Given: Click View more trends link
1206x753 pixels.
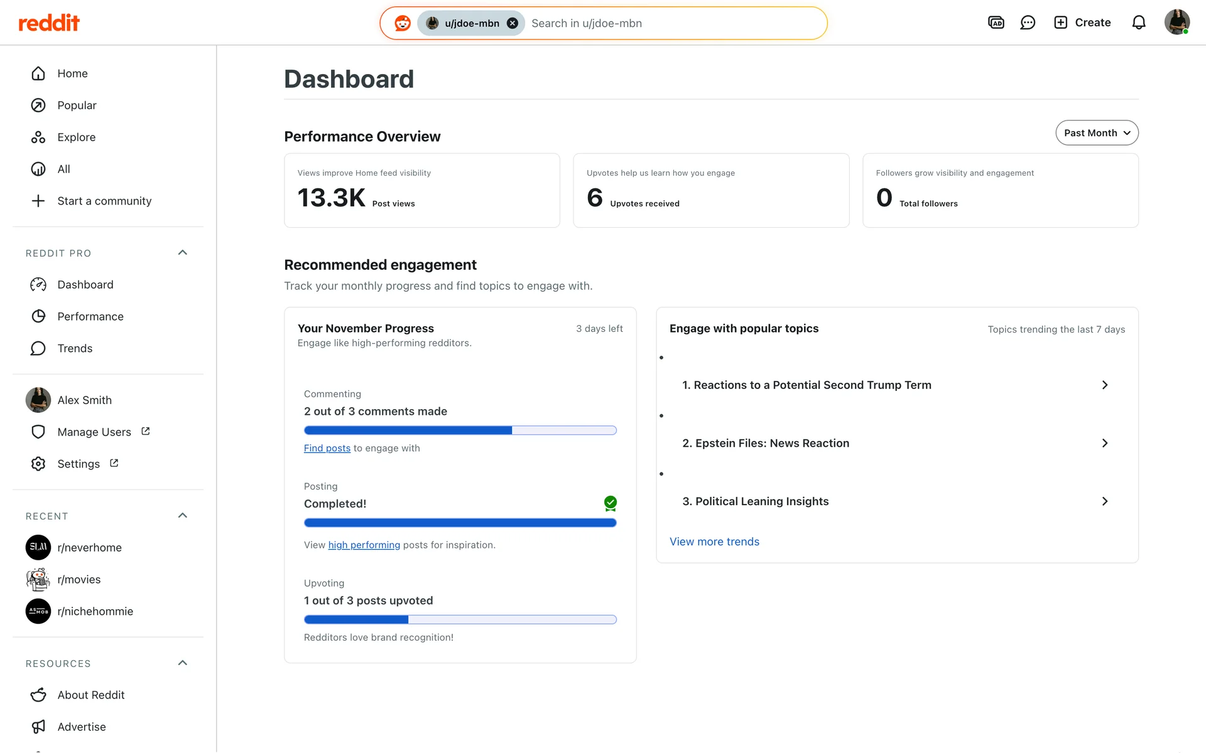Looking at the screenshot, I should (714, 542).
